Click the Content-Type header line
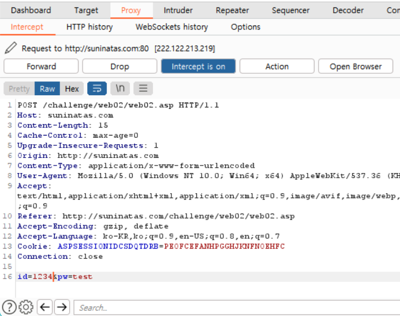The height and width of the screenshot is (316, 400). click(136, 165)
